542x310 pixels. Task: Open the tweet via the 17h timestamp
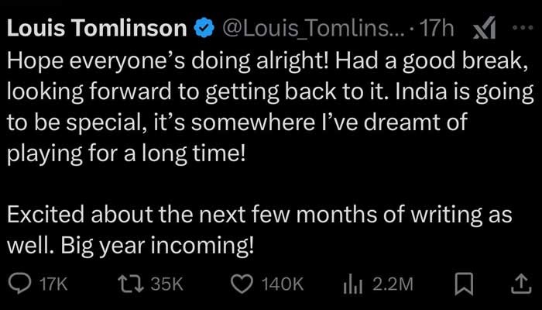coord(437,29)
